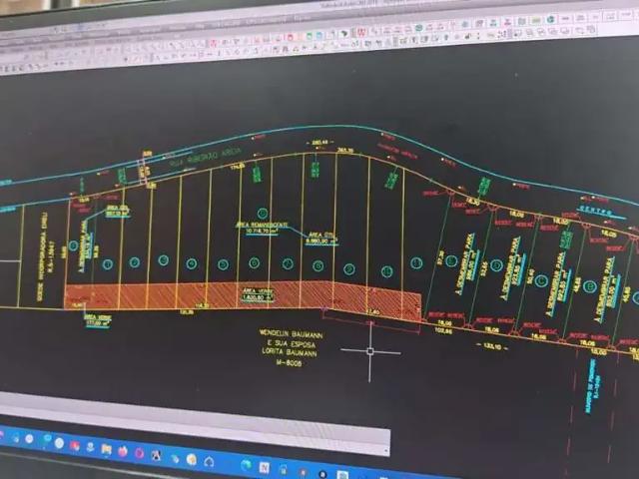Select the 'AREA REMANESCENTE' label
Image resolution: width=639 pixels, height=479 pixels.
tap(262, 225)
